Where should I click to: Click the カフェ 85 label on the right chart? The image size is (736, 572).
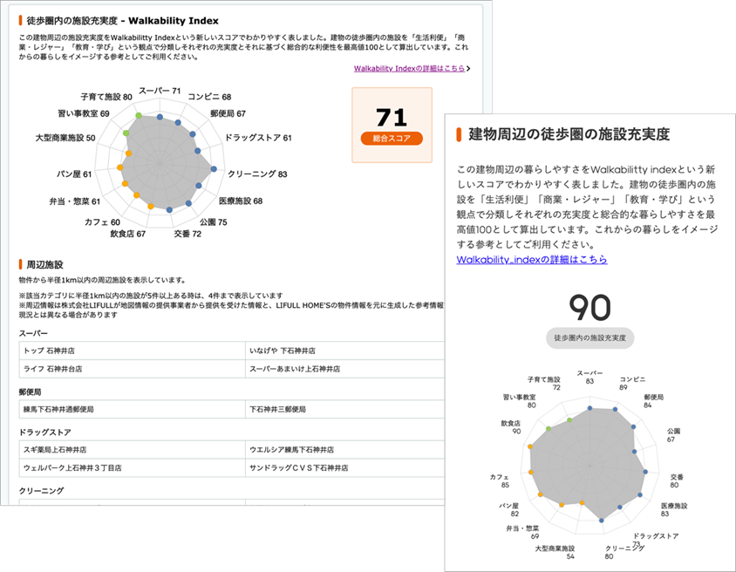pos(500,481)
